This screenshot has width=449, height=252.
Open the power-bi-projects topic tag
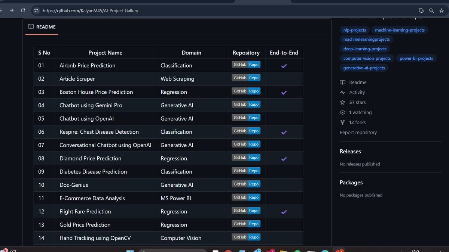pyautogui.click(x=416, y=58)
